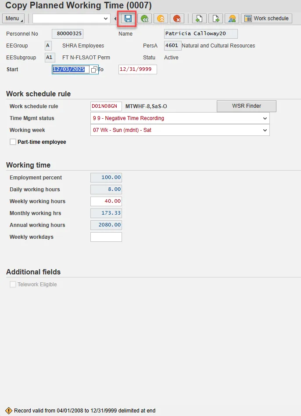The image size is (301, 416).
Task: Click the text FT N-FLSAOT Perm
Action: [x=86, y=58]
